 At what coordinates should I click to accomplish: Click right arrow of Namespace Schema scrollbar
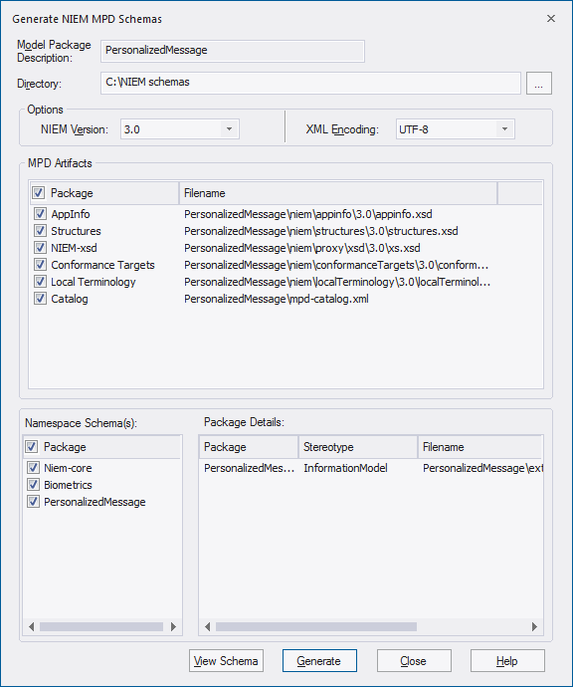coord(173,627)
